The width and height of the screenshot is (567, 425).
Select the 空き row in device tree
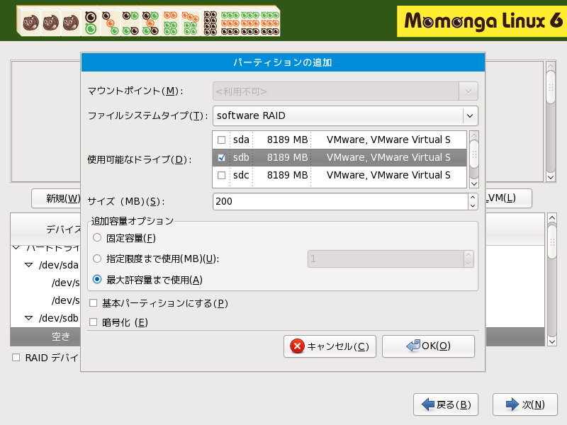[45, 337]
